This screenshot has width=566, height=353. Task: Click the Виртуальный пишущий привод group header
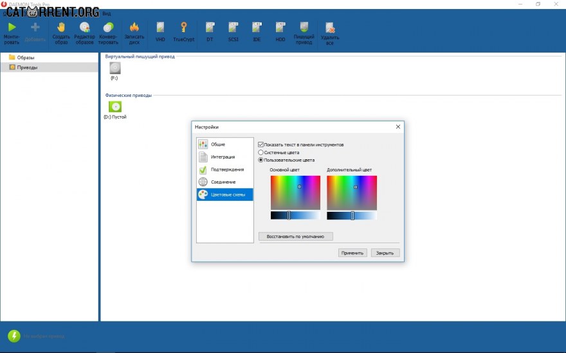[140, 56]
